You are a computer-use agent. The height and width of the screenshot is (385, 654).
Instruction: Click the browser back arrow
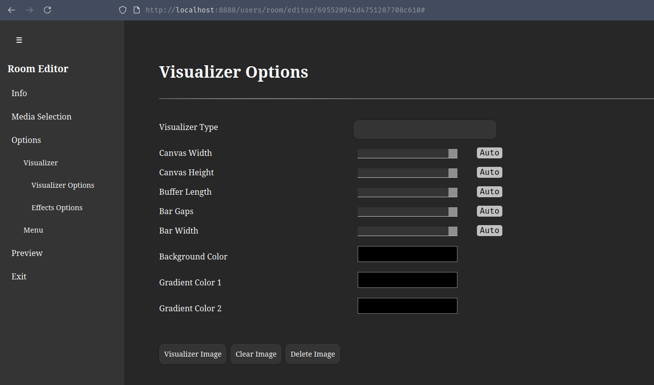(11, 9)
